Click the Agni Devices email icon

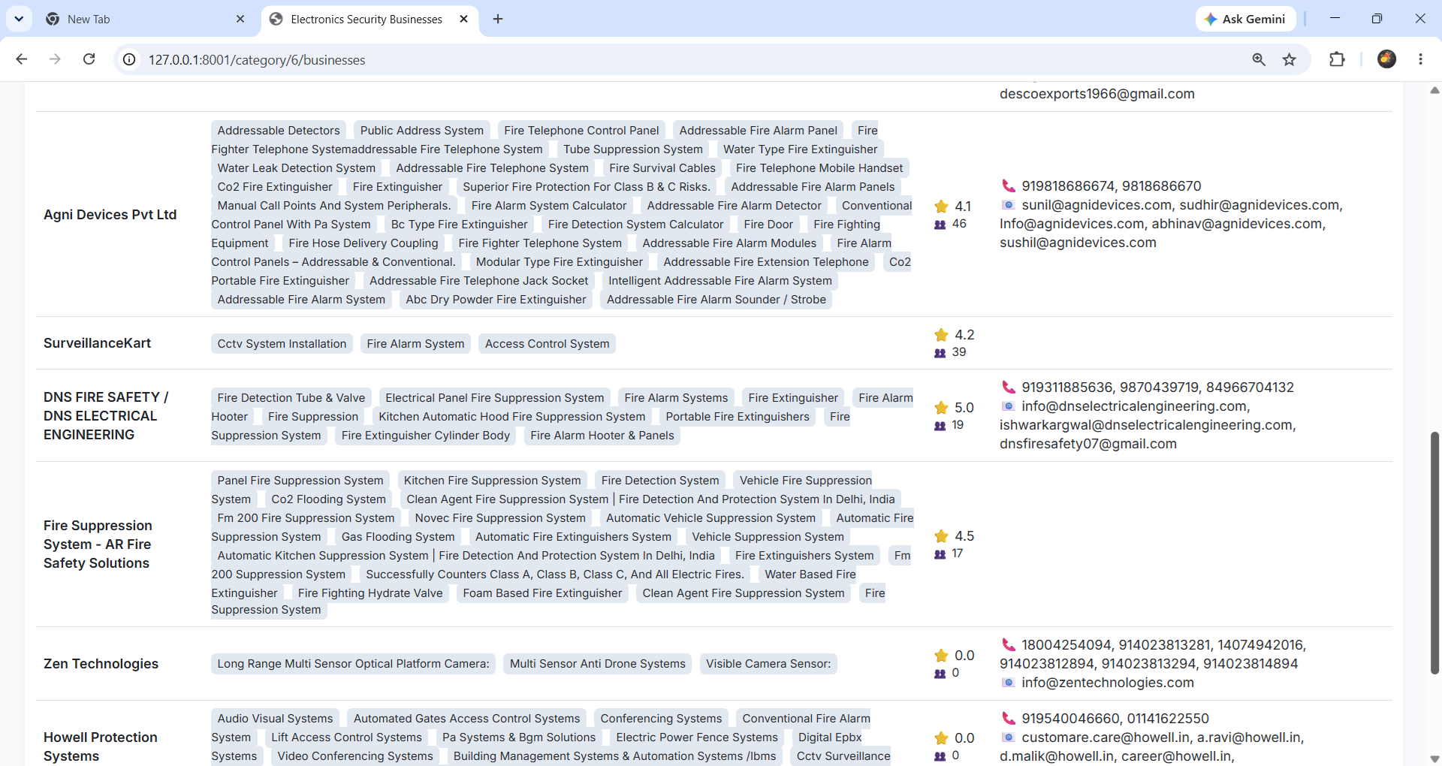[x=1008, y=205]
